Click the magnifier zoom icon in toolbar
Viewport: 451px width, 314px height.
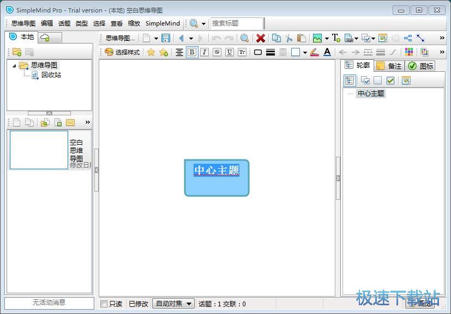pos(245,38)
